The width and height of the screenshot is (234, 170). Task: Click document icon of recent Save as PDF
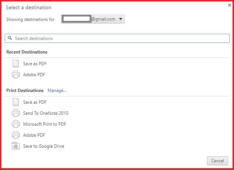point(16,63)
